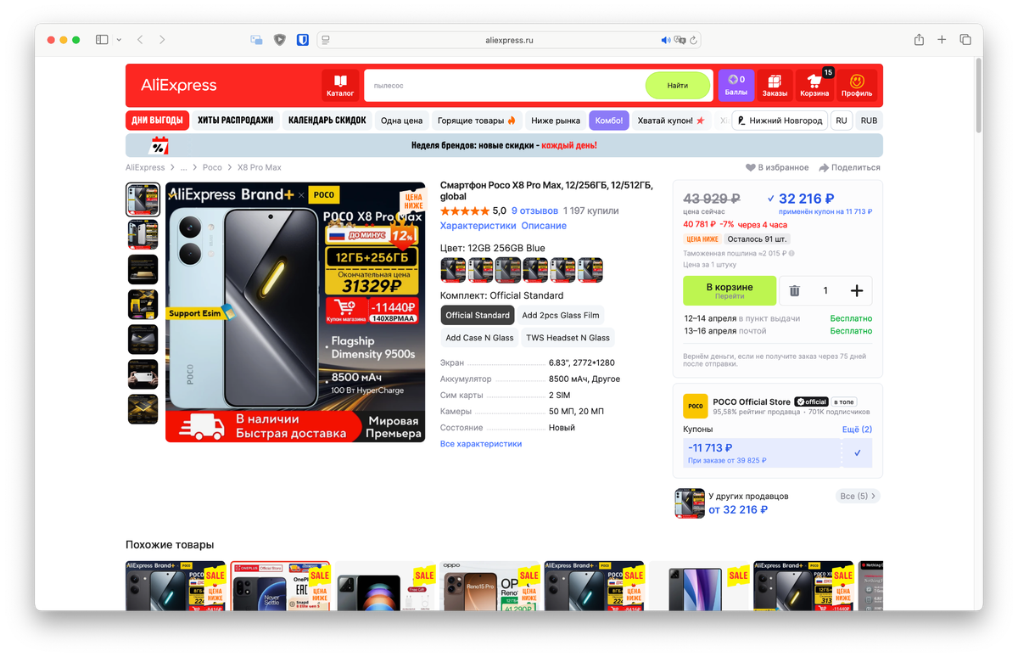Open Хватай купон! tab
Viewport: 1018px width, 657px height.
671,121
